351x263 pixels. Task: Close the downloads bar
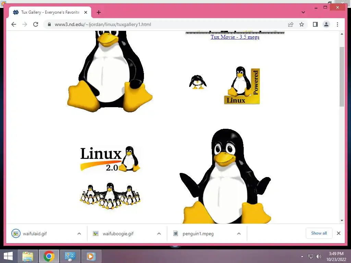[338, 233]
